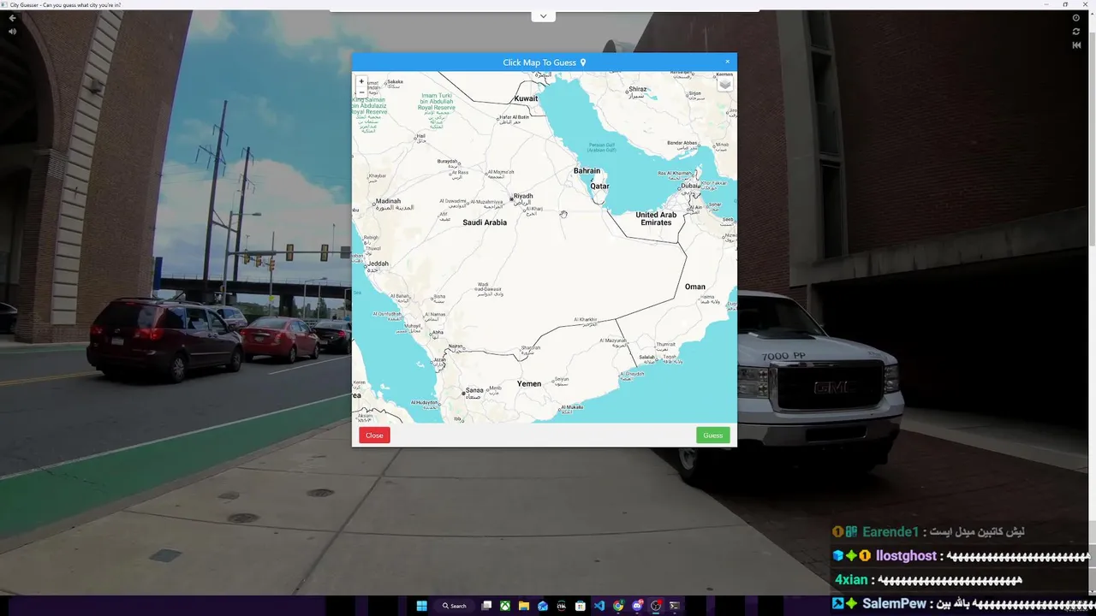Zoom in the map with plus button
Screen dimensions: 1096x616
pyautogui.click(x=361, y=81)
